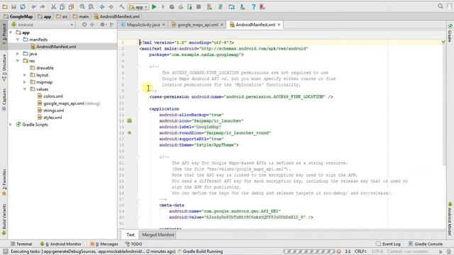Click the src breadcrumb
The width and height of the screenshot is (454, 255).
pyautogui.click(x=62, y=16)
